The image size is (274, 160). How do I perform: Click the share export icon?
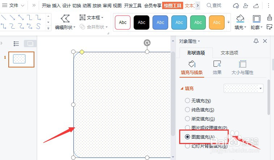pos(256,6)
